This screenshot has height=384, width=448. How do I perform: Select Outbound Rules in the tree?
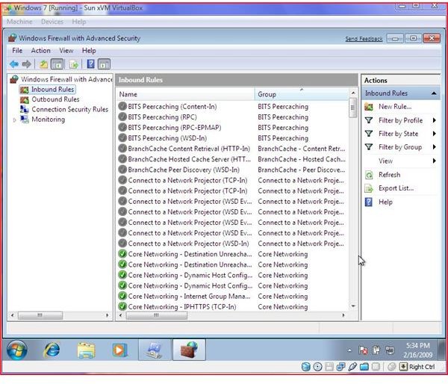55,99
